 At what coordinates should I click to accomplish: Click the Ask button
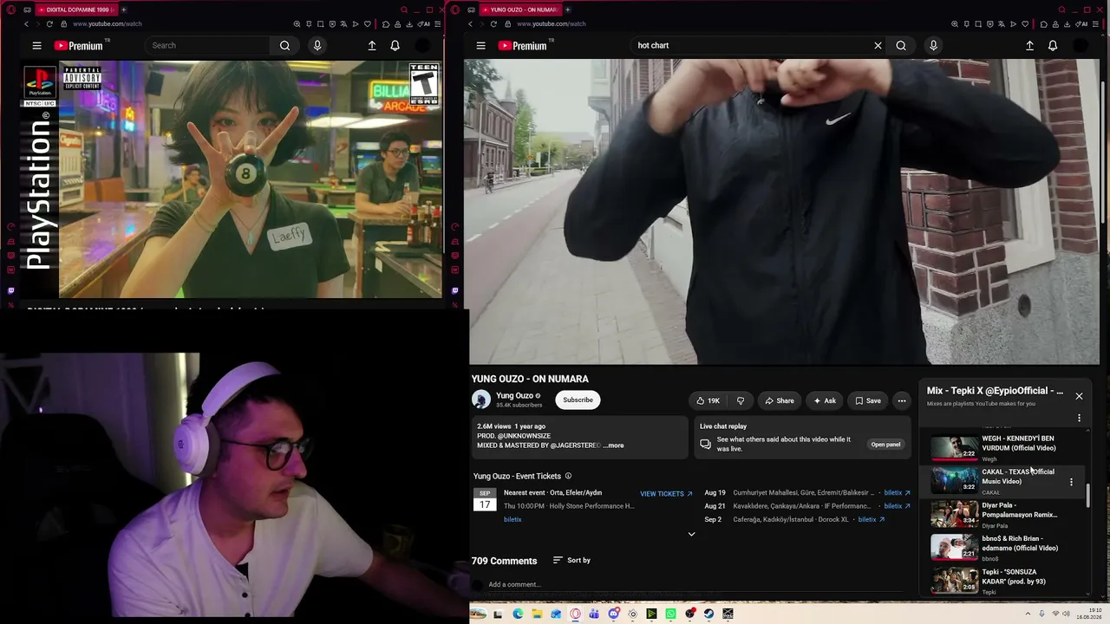[x=824, y=400]
